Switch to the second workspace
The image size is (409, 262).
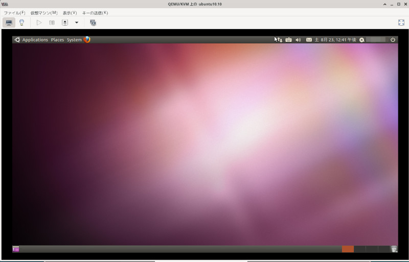tap(360, 249)
